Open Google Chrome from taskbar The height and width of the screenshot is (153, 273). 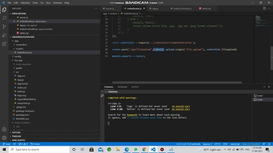[144, 149]
